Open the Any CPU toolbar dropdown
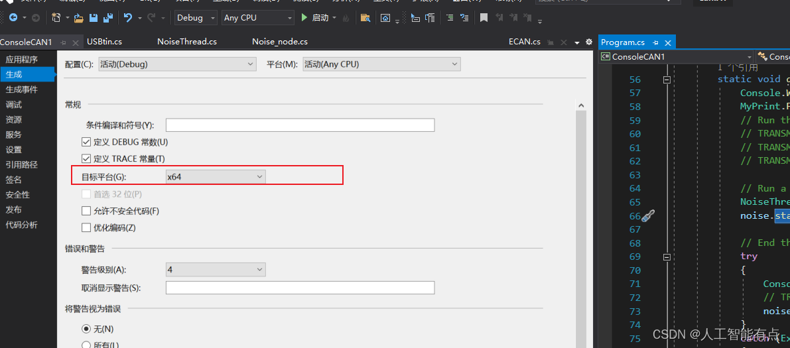This screenshot has height=348, width=790. pyautogui.click(x=258, y=18)
